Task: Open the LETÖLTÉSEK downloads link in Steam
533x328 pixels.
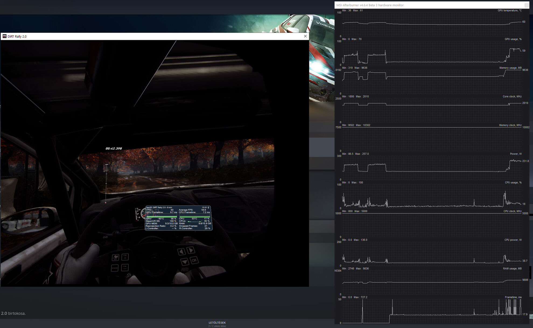Action: click(217, 323)
